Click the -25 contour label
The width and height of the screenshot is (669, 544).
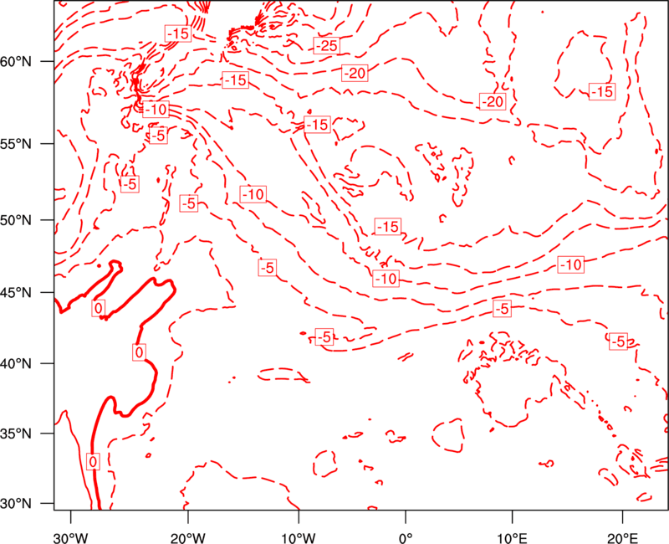click(x=327, y=45)
